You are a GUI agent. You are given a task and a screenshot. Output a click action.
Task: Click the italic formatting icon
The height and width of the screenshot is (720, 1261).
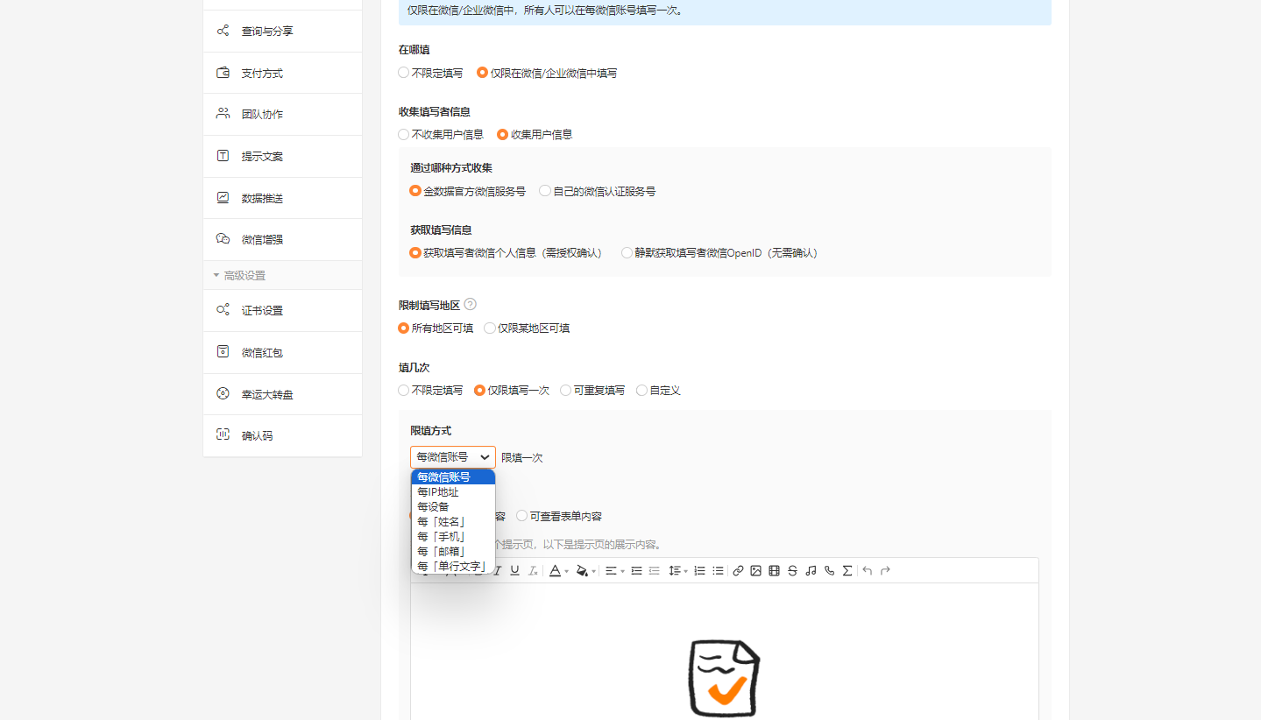(x=498, y=570)
